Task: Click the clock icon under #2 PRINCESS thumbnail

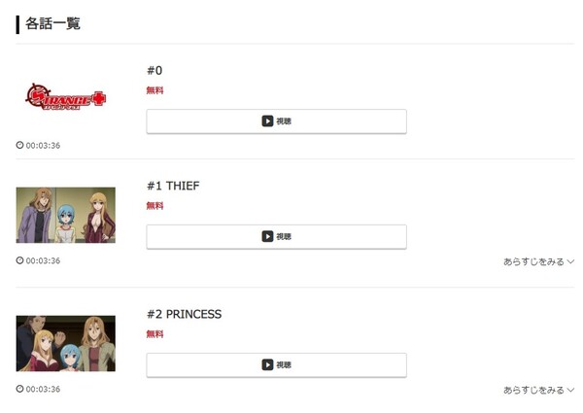Action: 20,389
